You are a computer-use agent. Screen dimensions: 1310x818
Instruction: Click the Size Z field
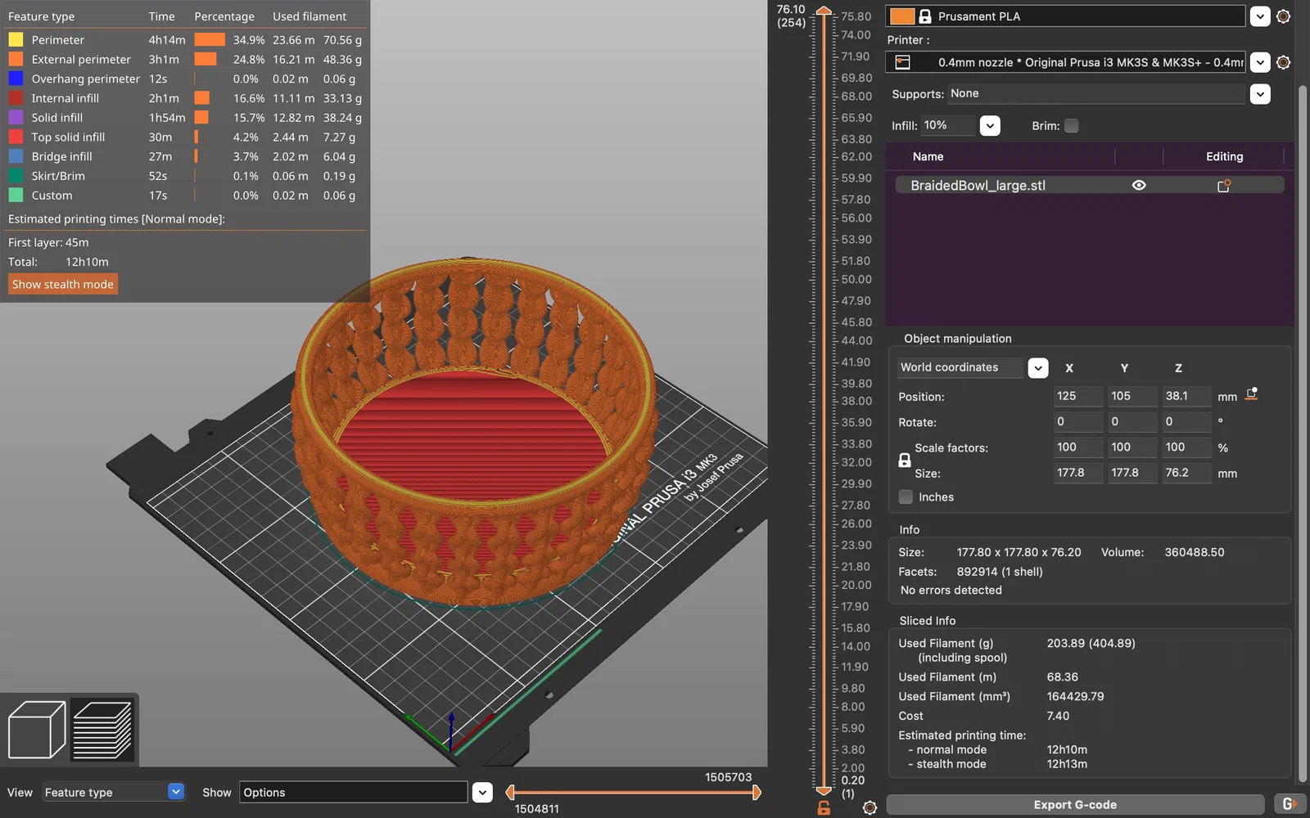click(x=1186, y=473)
